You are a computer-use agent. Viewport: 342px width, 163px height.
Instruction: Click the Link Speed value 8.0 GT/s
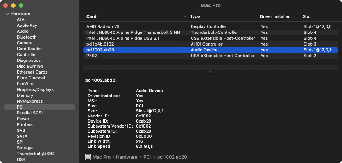tap(144, 147)
